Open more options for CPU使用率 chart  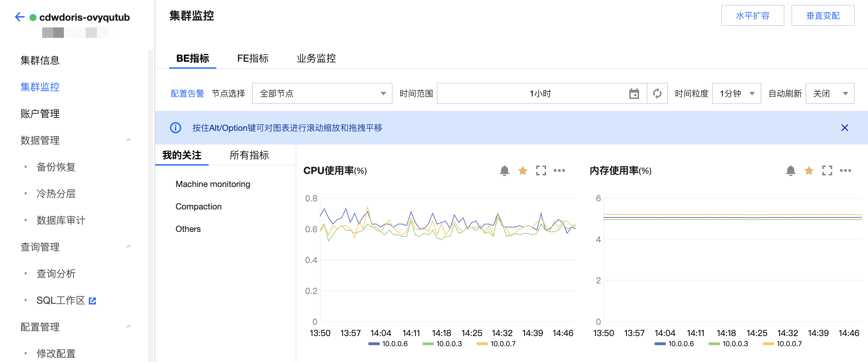tap(559, 171)
